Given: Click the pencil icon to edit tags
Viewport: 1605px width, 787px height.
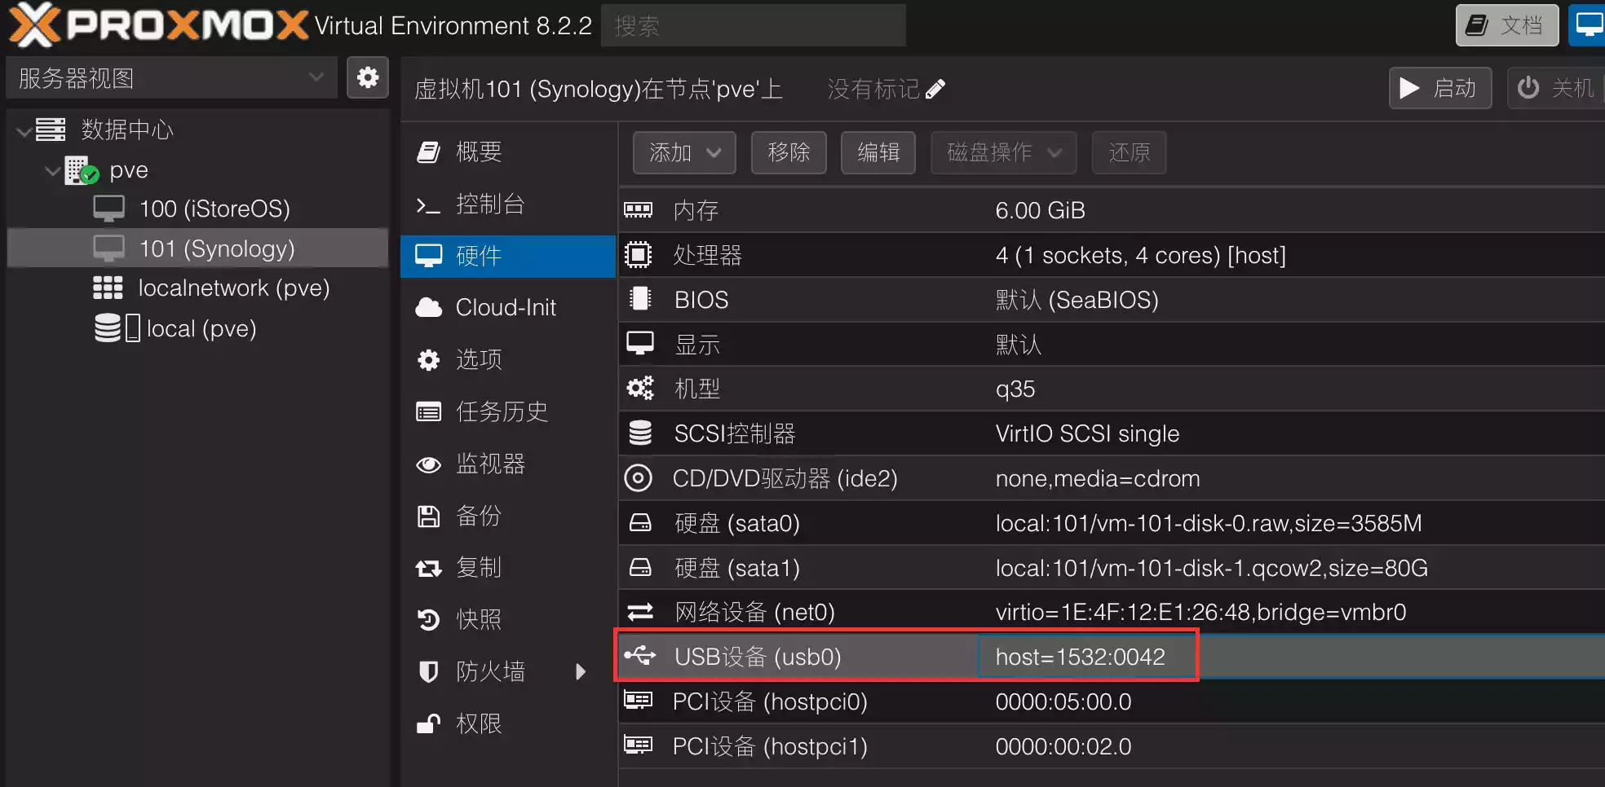Looking at the screenshot, I should 935,89.
